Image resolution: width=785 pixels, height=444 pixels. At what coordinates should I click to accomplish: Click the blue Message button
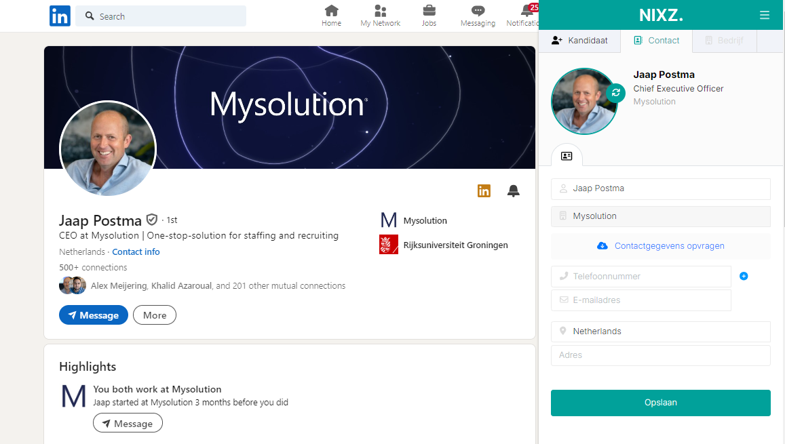94,315
